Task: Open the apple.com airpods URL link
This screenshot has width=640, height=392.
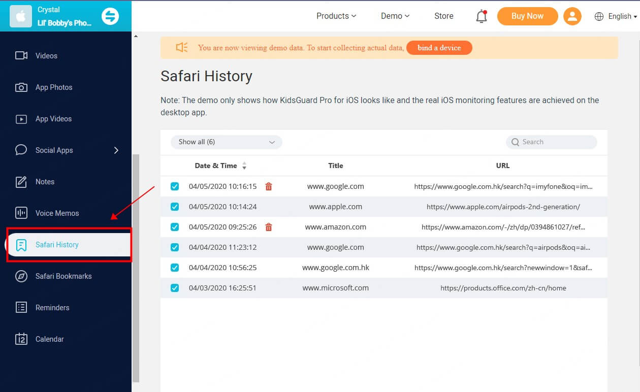Action: tap(503, 207)
